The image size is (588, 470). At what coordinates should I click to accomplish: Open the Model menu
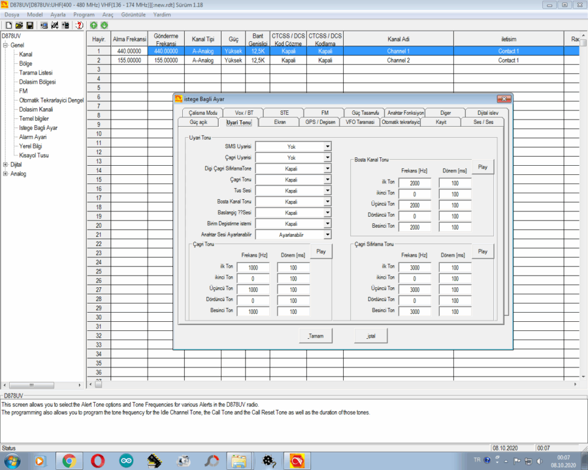(x=35, y=14)
